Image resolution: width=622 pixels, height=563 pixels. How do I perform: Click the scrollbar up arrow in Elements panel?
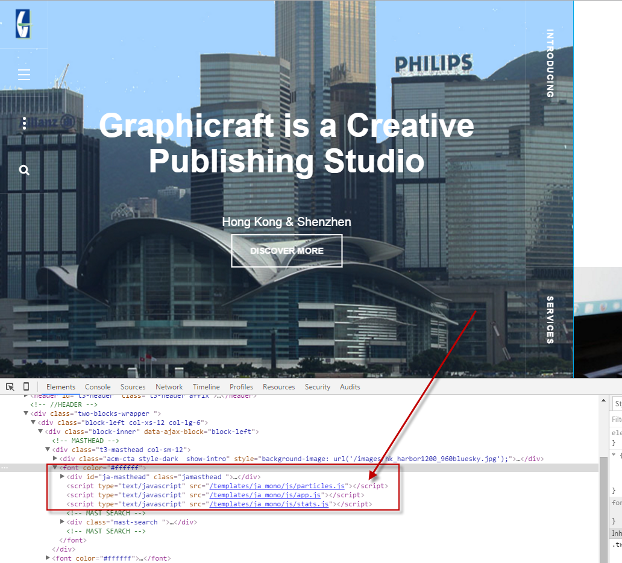click(603, 400)
